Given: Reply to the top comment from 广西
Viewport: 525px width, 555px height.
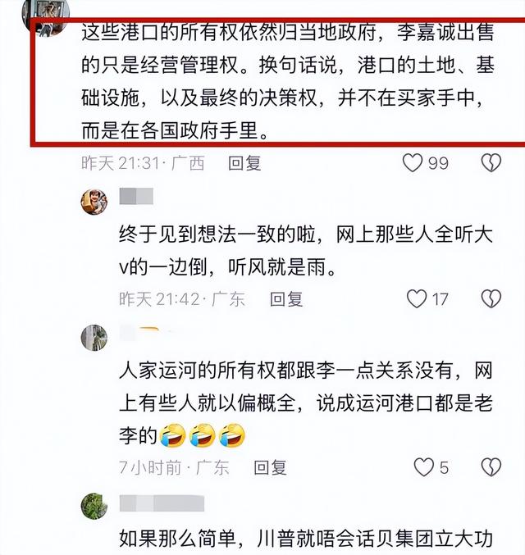Looking at the screenshot, I should (x=244, y=163).
